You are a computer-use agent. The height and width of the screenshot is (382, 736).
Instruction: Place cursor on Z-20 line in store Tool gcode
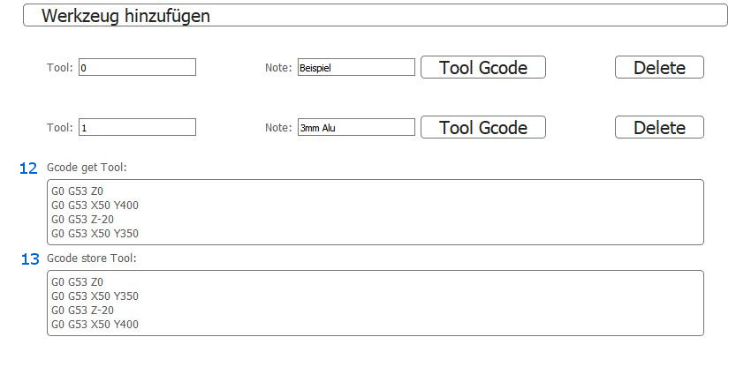point(83,311)
